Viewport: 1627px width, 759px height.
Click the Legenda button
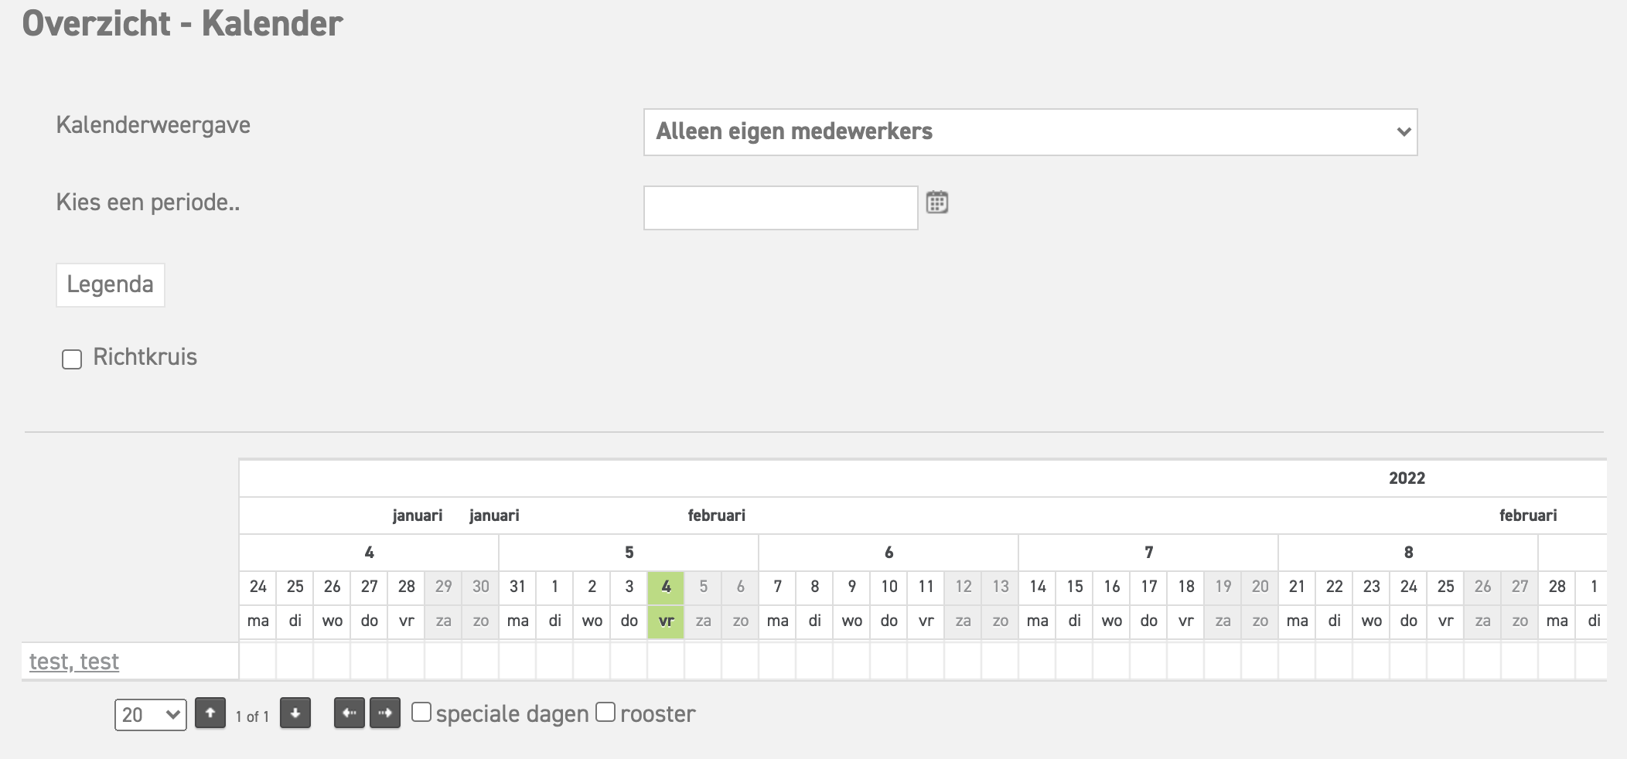pos(110,284)
